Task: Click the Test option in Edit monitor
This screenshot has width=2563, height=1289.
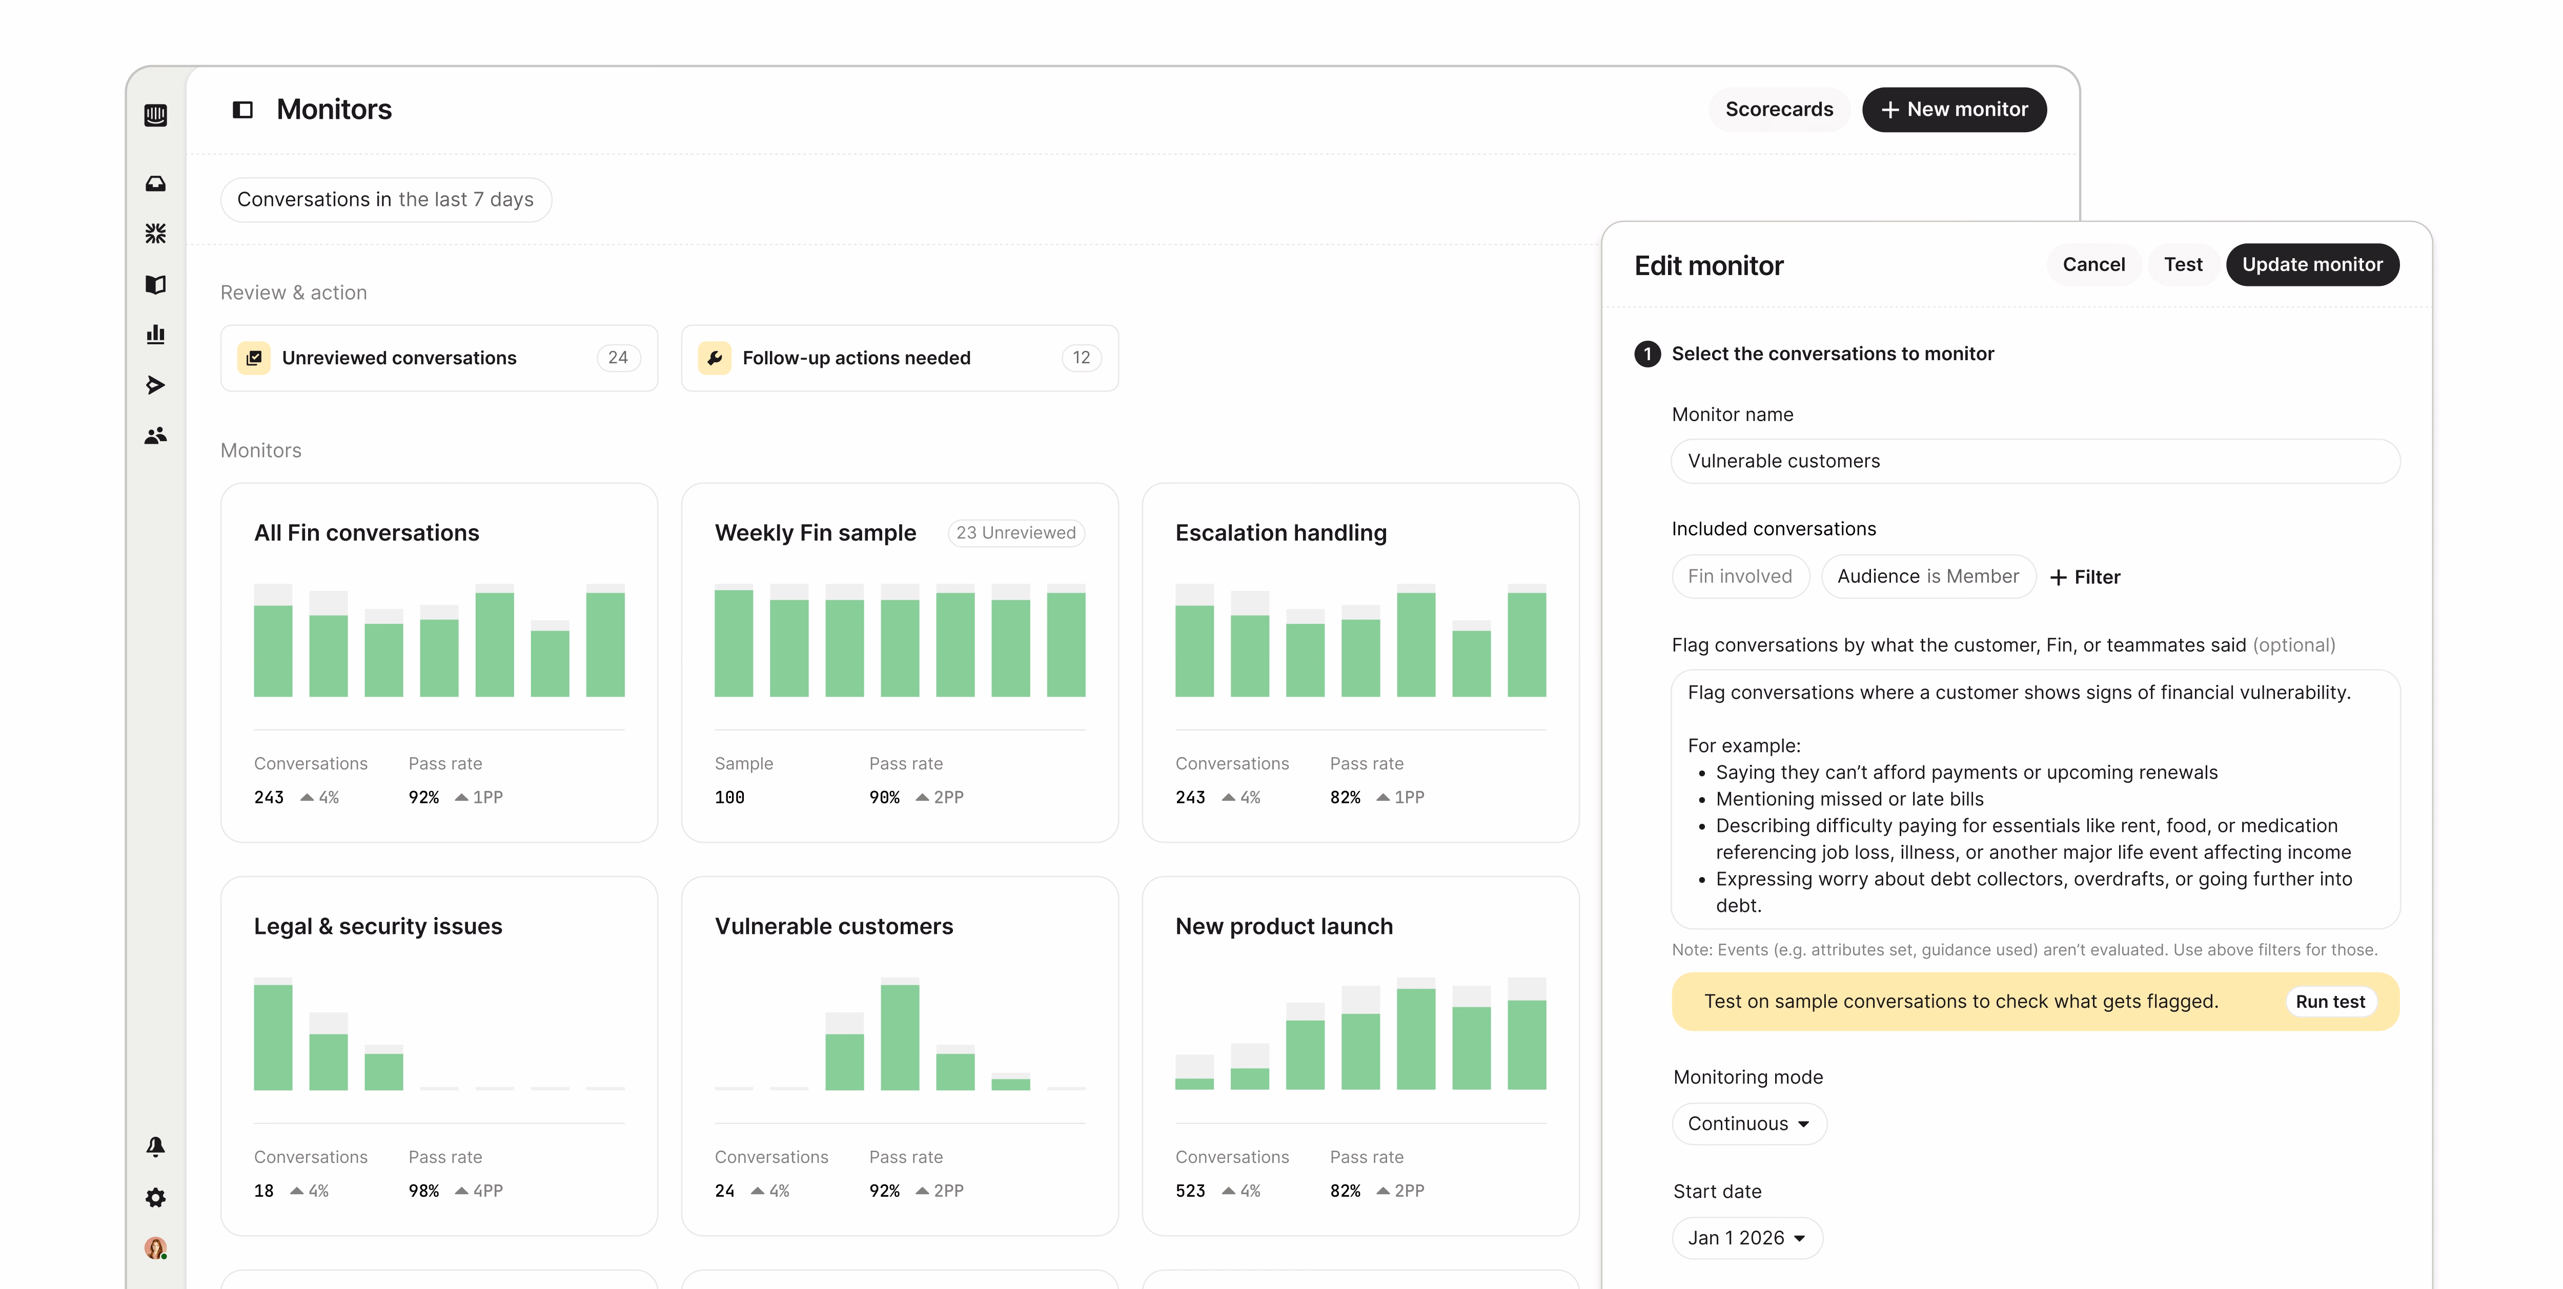Action: point(2182,264)
